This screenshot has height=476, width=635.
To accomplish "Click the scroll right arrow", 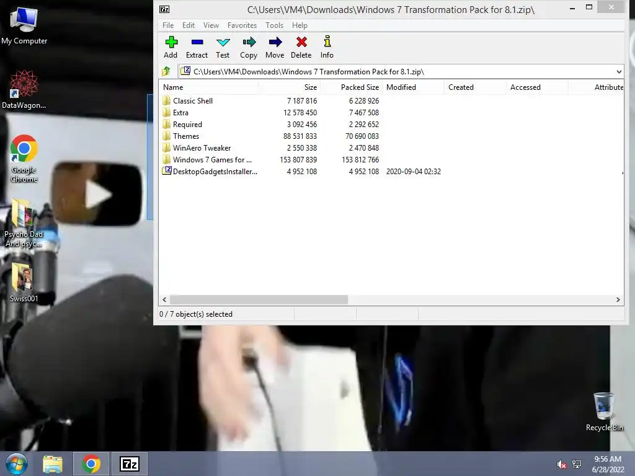I will click(618, 299).
